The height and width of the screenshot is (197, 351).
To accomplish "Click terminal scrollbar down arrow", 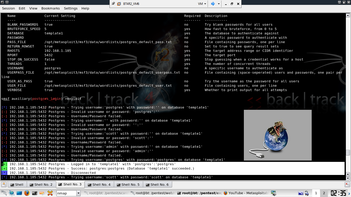I will coord(348,178).
